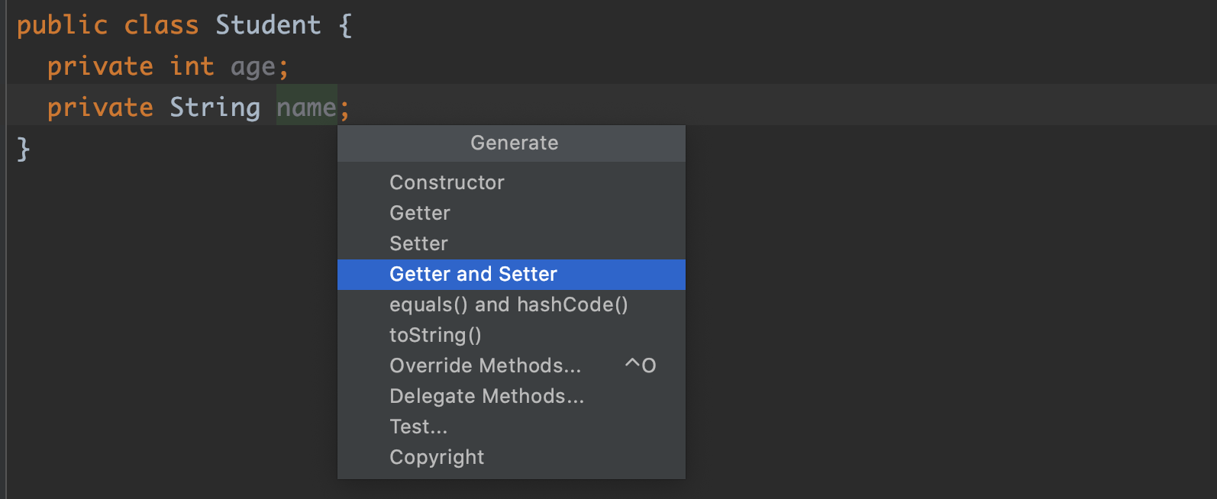Select the Test... menu entry
The height and width of the screenshot is (499, 1217).
point(511,427)
